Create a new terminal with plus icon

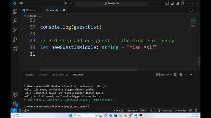[168, 75]
